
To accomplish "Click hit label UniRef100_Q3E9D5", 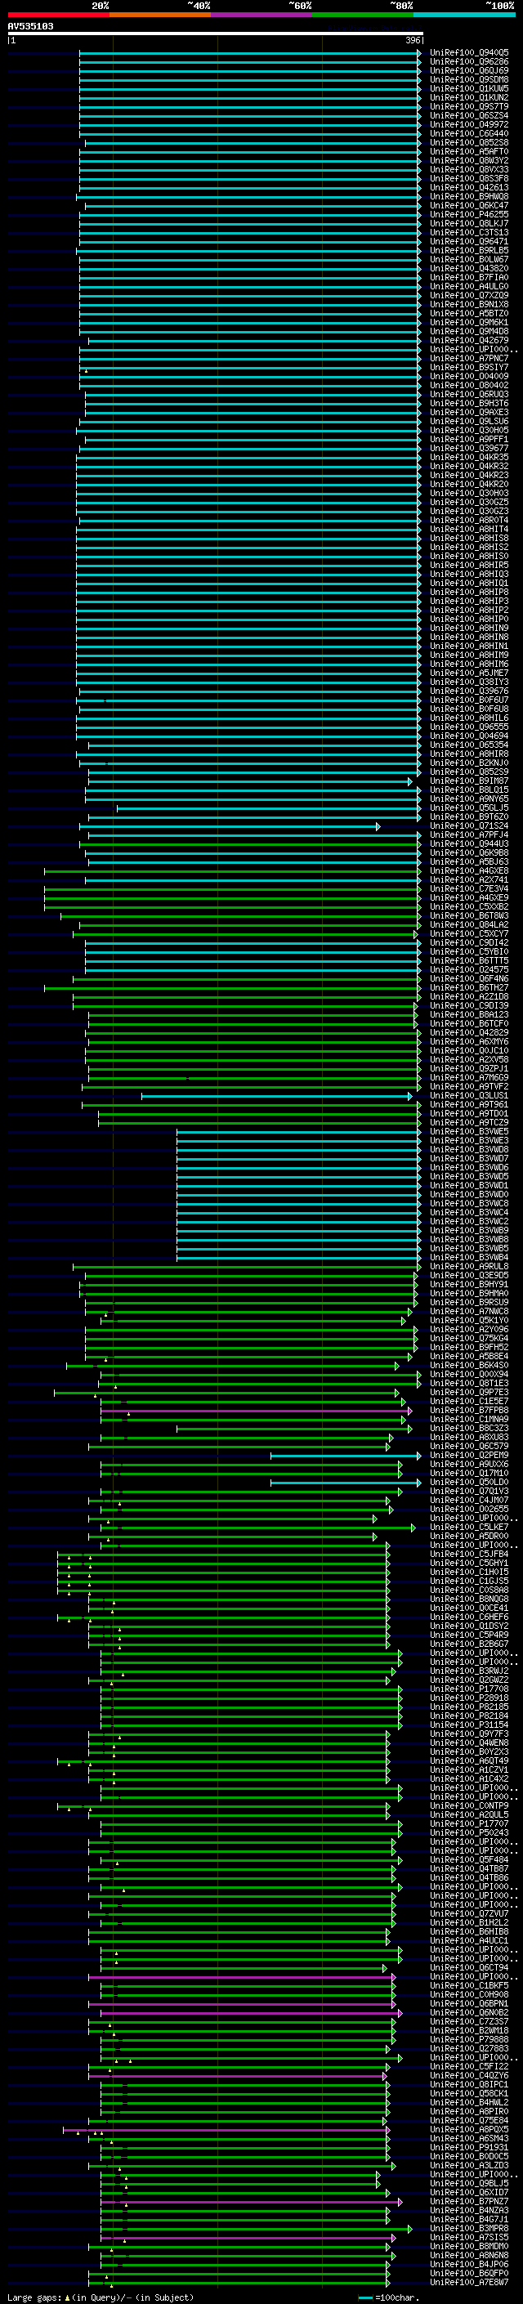I will [469, 1277].
